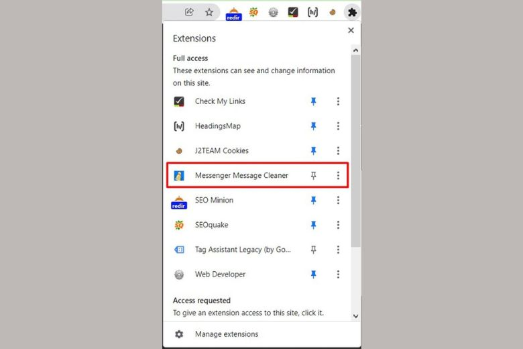Open more options for Messenger Message Cleaner

coord(338,176)
